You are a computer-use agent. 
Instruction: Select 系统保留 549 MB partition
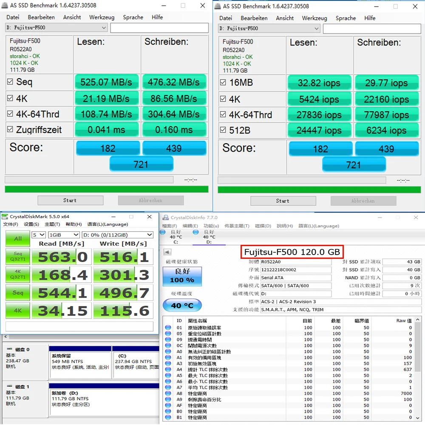(x=80, y=362)
